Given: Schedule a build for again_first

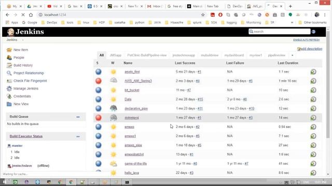Looking at the screenshot, I should pos(313,72).
